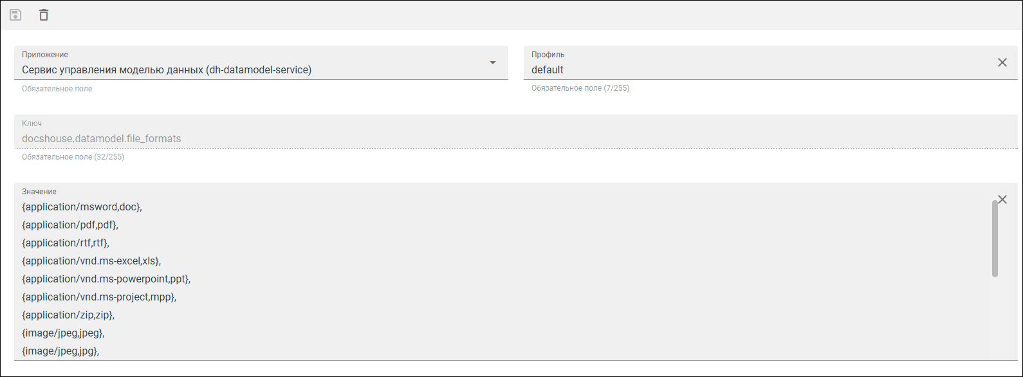
Task: Place cursor on the vnd.ms-excel,xls line
Action: point(91,261)
